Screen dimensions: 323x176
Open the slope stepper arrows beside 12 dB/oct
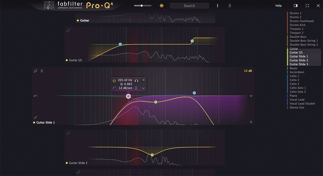click(x=136, y=88)
